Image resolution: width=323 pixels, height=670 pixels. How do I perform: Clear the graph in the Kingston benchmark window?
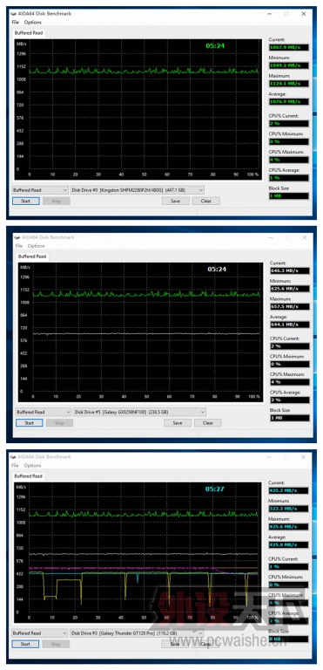coord(206,201)
